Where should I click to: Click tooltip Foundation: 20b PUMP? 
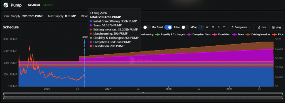tap(107, 46)
